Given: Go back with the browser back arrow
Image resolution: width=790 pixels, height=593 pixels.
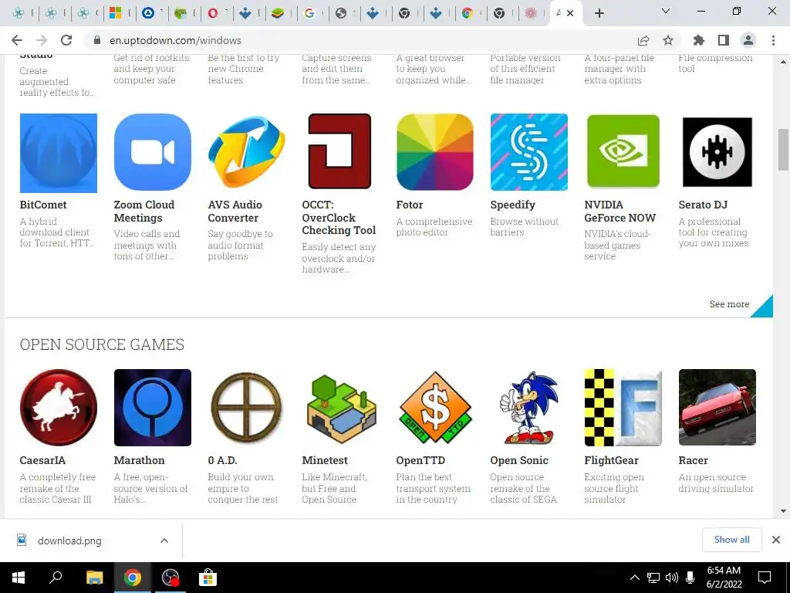Looking at the screenshot, I should click(x=17, y=40).
